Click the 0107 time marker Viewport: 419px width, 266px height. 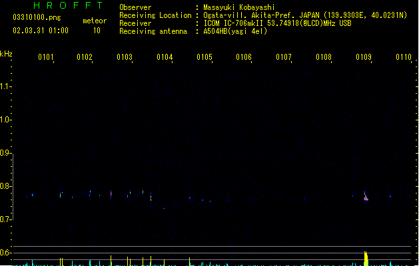pyautogui.click(x=284, y=57)
